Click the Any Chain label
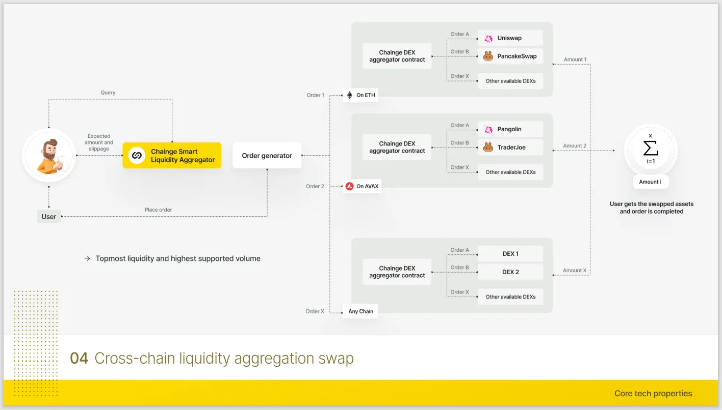The image size is (722, 410). [360, 311]
